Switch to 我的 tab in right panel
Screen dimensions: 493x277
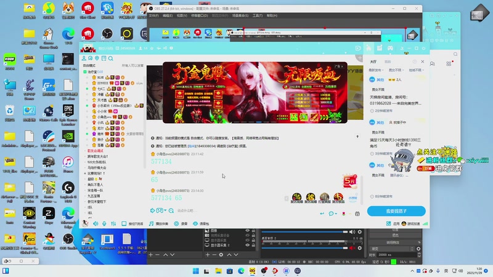point(388,62)
